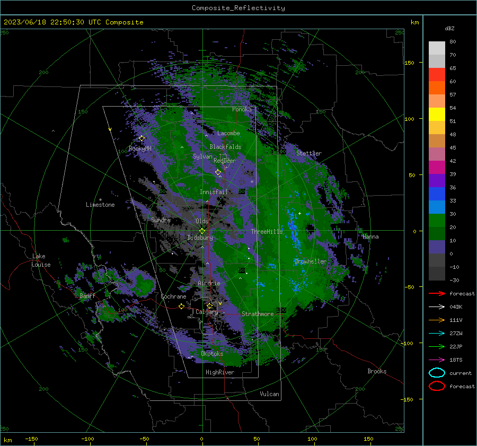Click the yellow diamond marker above Calgary

[209, 305]
